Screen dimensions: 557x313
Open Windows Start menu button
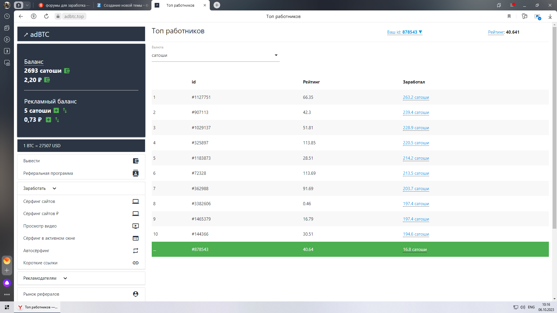[7, 307]
